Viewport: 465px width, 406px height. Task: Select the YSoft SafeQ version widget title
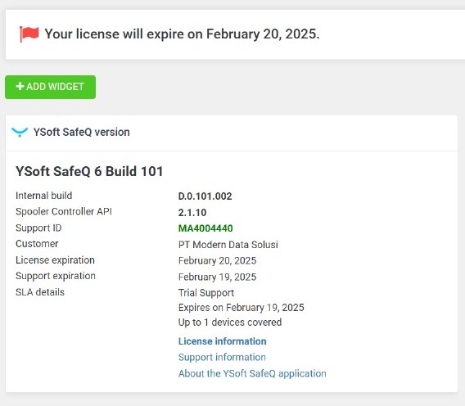click(81, 132)
